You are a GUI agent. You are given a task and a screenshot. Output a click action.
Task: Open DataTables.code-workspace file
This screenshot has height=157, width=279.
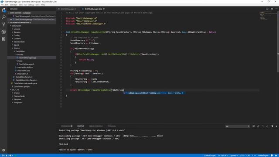[x=25, y=83]
